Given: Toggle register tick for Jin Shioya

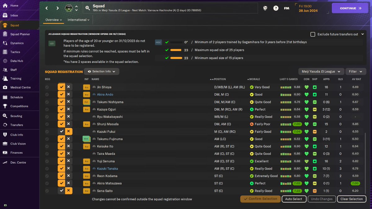Looking at the screenshot, I should [x=61, y=87].
